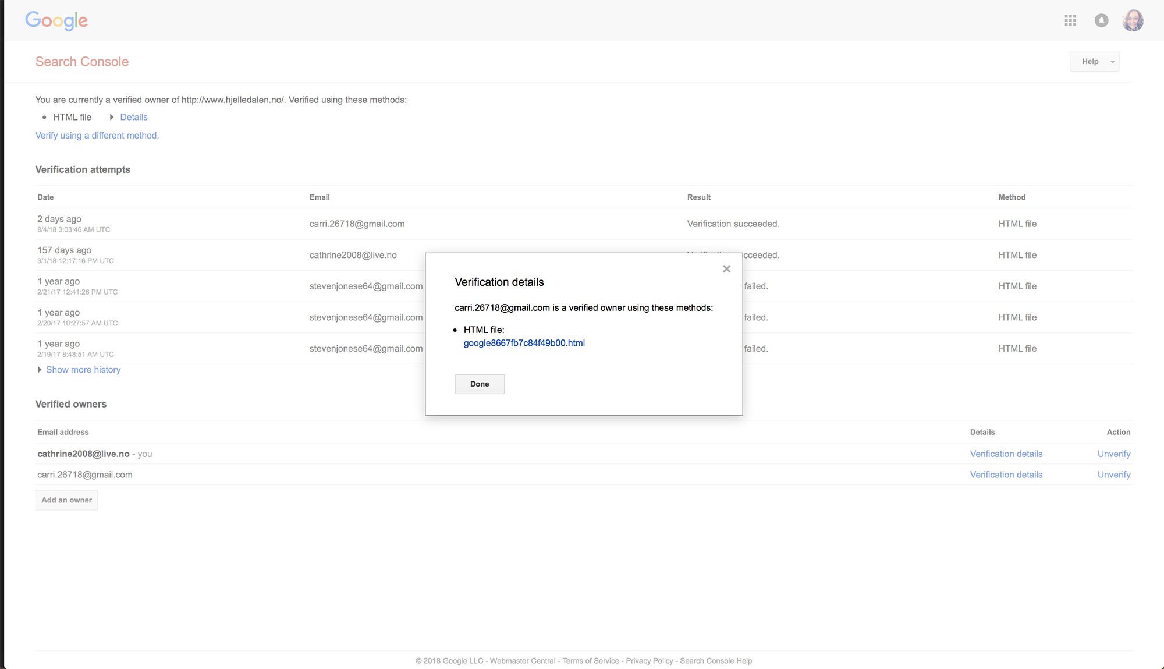Select carri.26718@gmail.com in verified owners list
This screenshot has height=669, width=1164.
pos(85,475)
